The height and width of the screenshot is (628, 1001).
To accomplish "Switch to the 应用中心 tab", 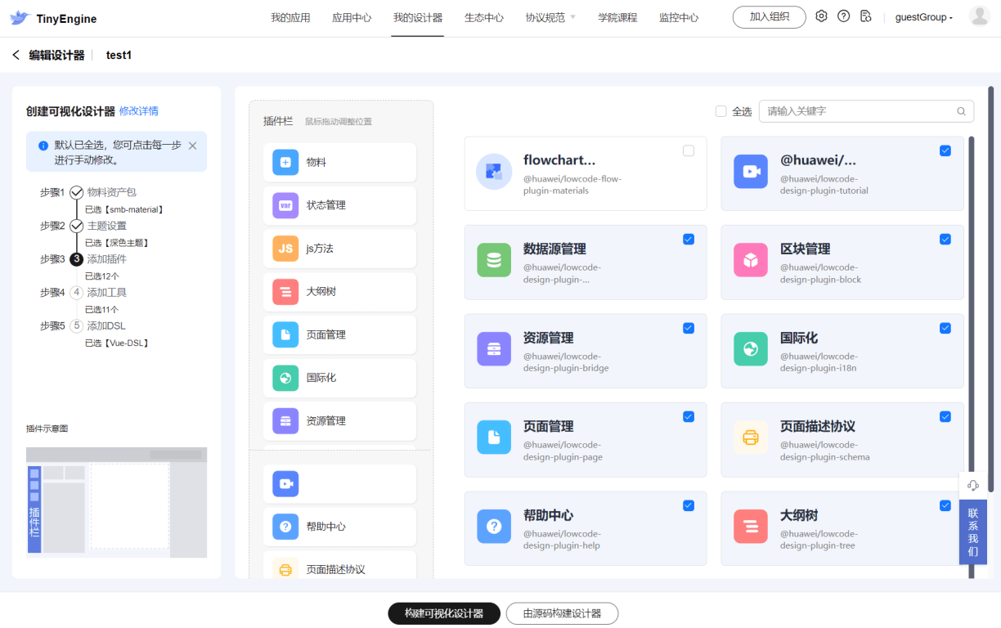I will [352, 17].
